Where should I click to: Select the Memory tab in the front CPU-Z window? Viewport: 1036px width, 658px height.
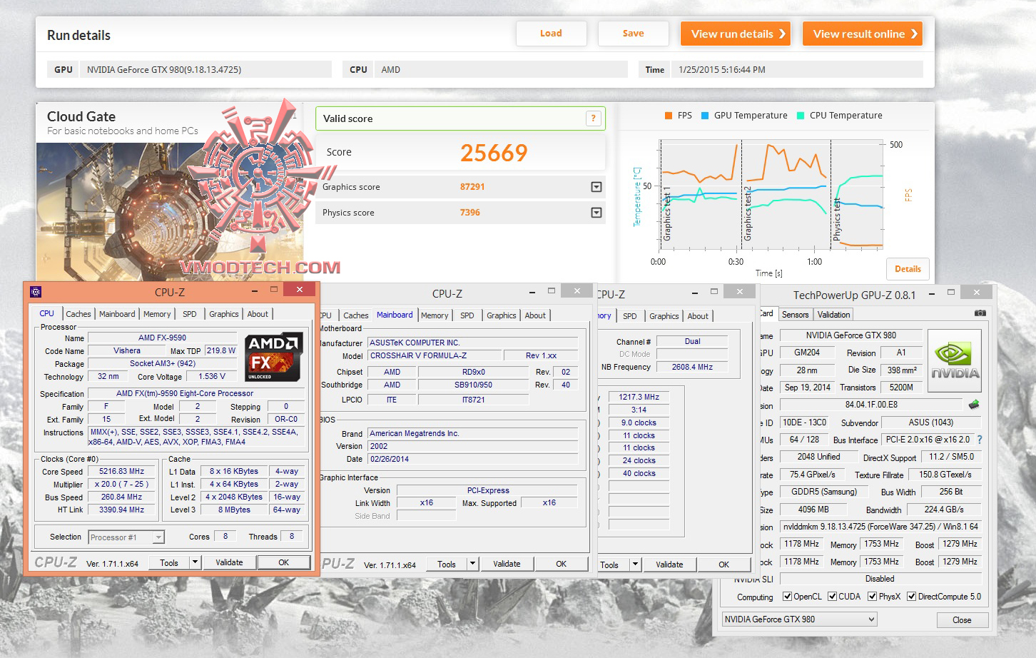[x=157, y=314]
